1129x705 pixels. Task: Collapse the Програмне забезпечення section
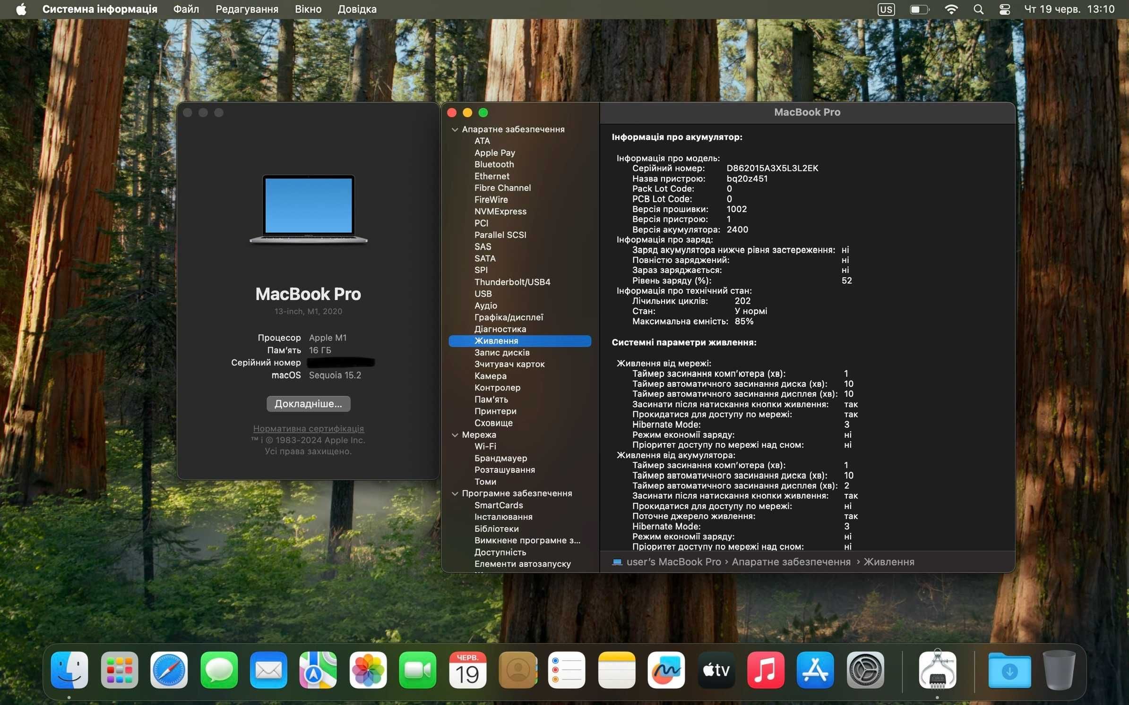pyautogui.click(x=455, y=493)
